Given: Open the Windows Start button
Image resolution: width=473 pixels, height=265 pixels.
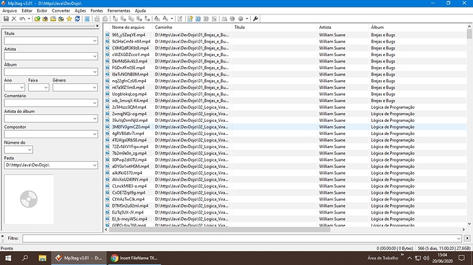Looking at the screenshot, I should (8, 258).
